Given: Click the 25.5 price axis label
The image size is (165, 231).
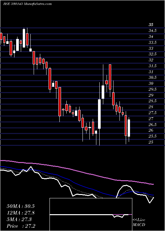Looking at the screenshot, I should (x=152, y=136).
